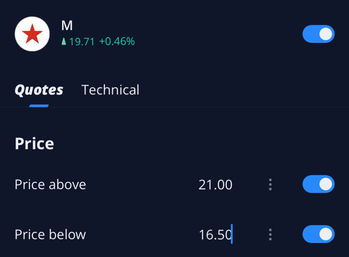The image size is (349, 257).
Task: Click the +0.46% change value
Action: [117, 42]
